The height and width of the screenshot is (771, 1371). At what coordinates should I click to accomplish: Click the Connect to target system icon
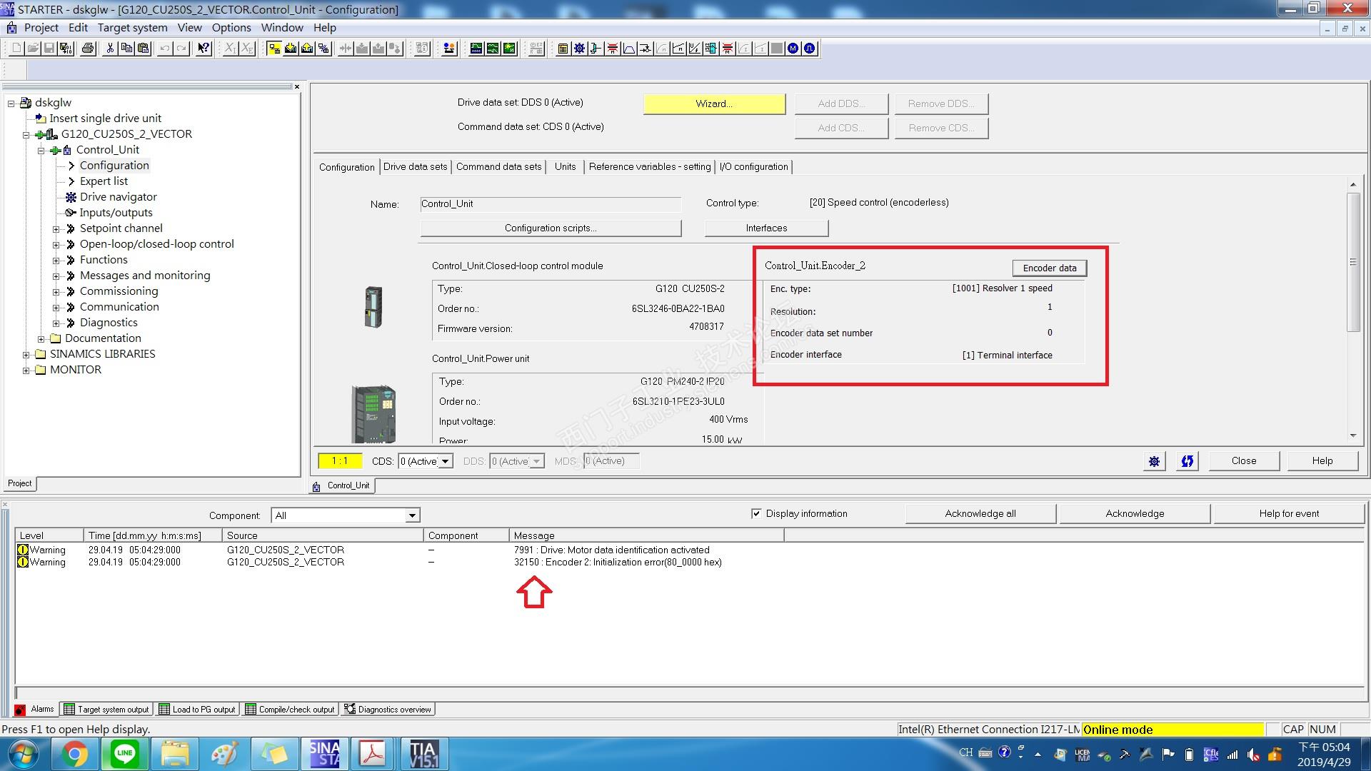coord(273,49)
